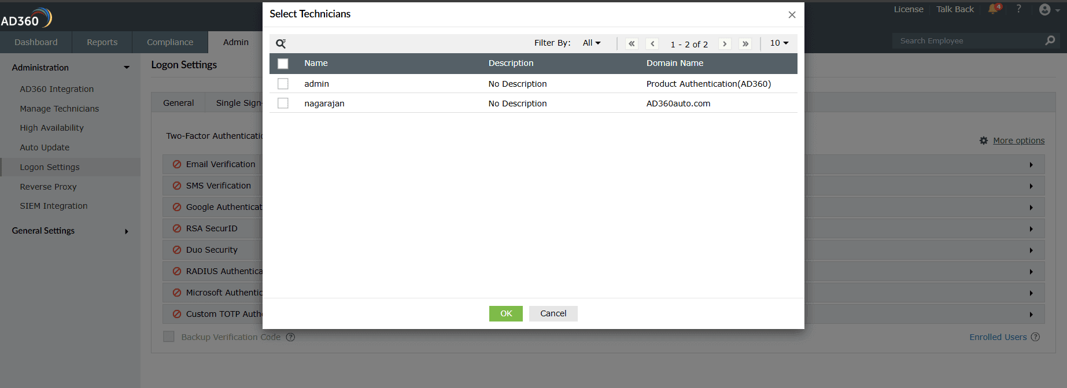Expand the Custom TOTP row arrow

(x=1031, y=315)
